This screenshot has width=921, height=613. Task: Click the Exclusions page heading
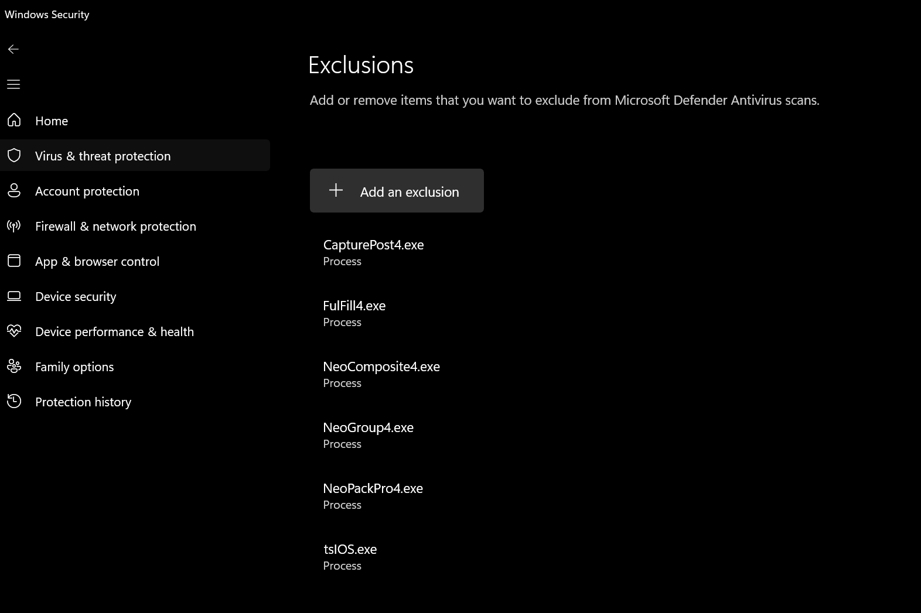pyautogui.click(x=361, y=65)
